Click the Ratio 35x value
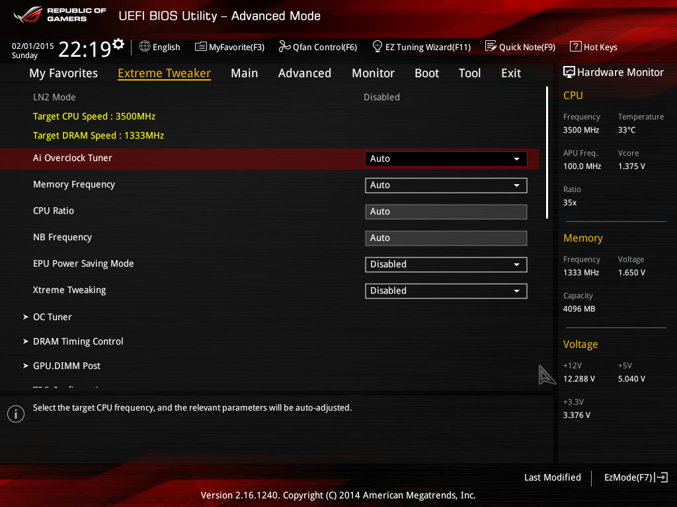Screen dimensions: 677x507 [x=569, y=202]
